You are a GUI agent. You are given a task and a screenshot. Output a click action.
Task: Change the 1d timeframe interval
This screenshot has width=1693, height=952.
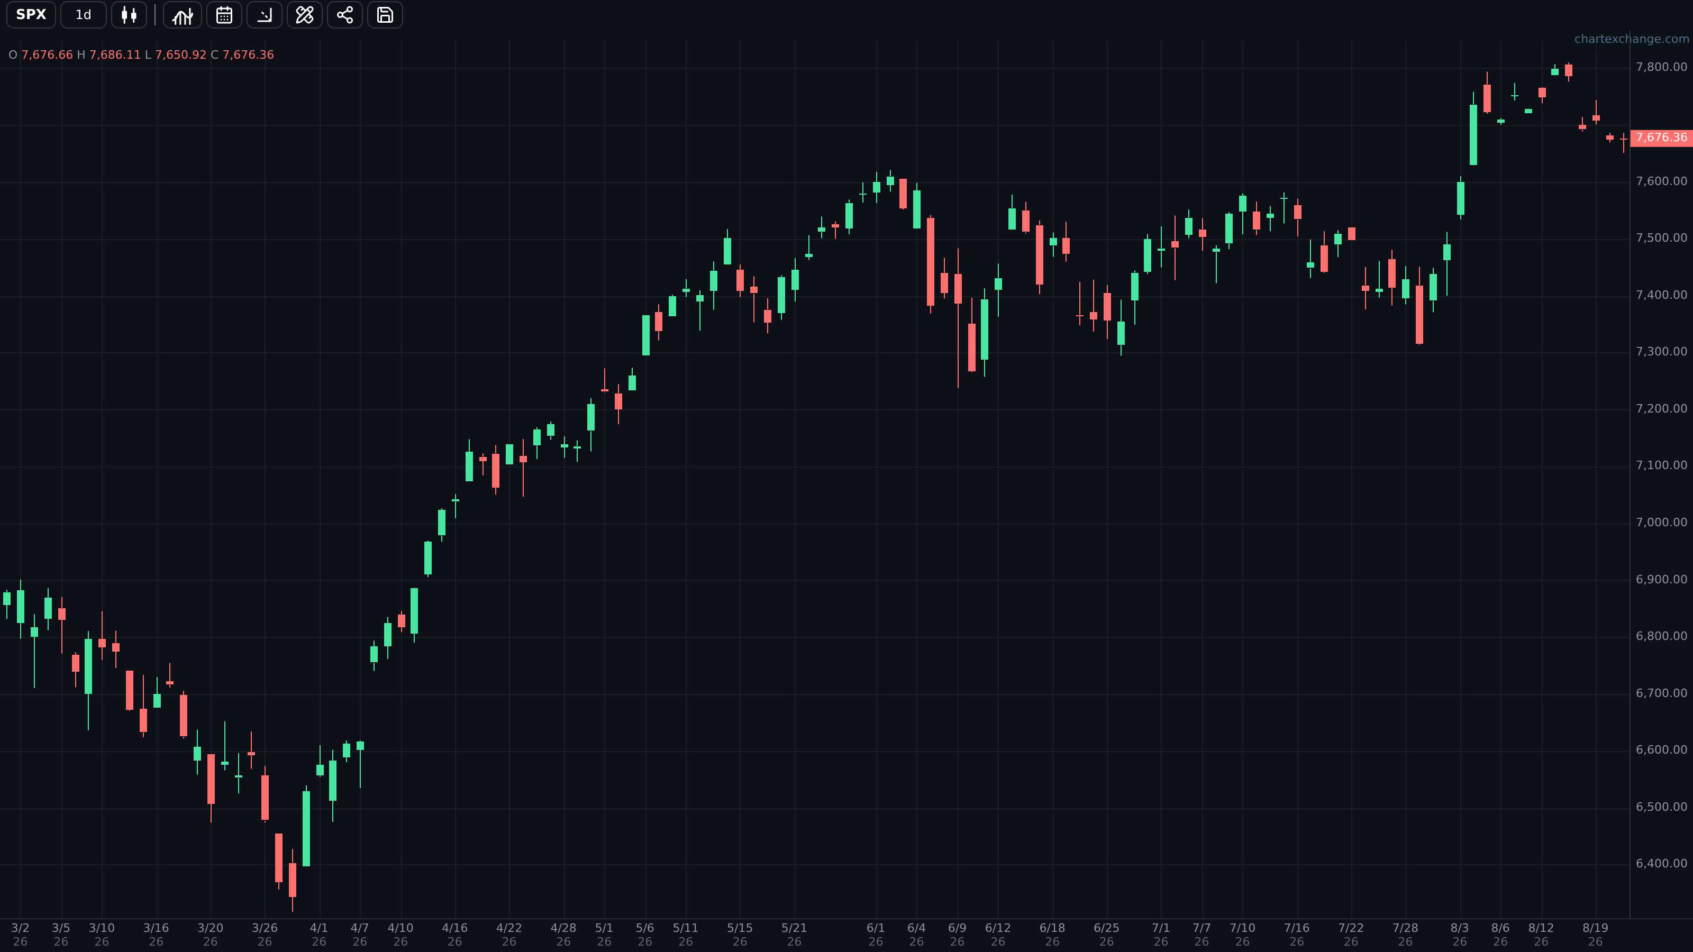click(84, 14)
